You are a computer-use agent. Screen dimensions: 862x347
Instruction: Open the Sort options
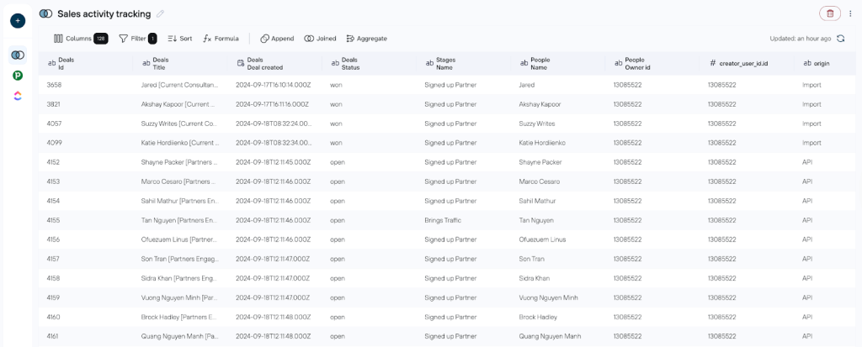[179, 39]
